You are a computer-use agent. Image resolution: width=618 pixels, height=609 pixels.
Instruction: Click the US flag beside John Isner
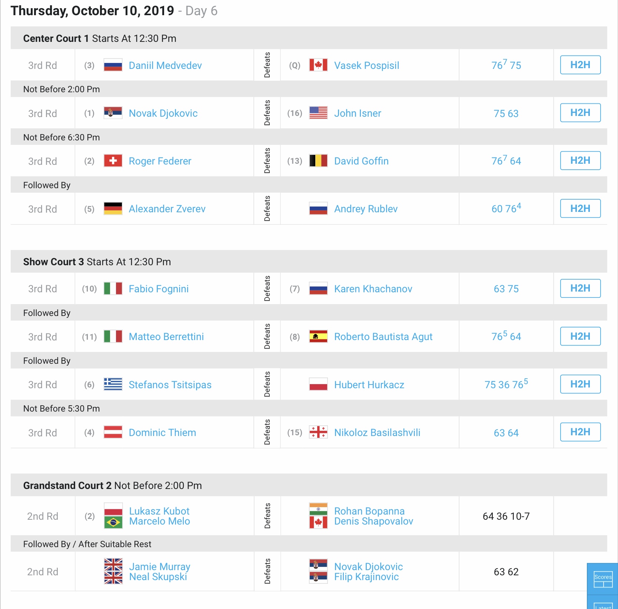click(318, 113)
